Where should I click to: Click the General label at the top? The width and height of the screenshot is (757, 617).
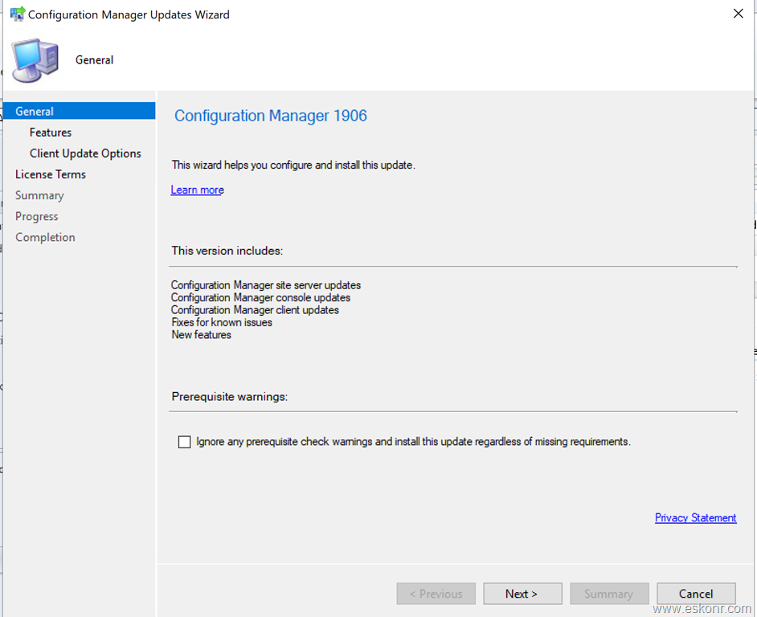[x=94, y=59]
